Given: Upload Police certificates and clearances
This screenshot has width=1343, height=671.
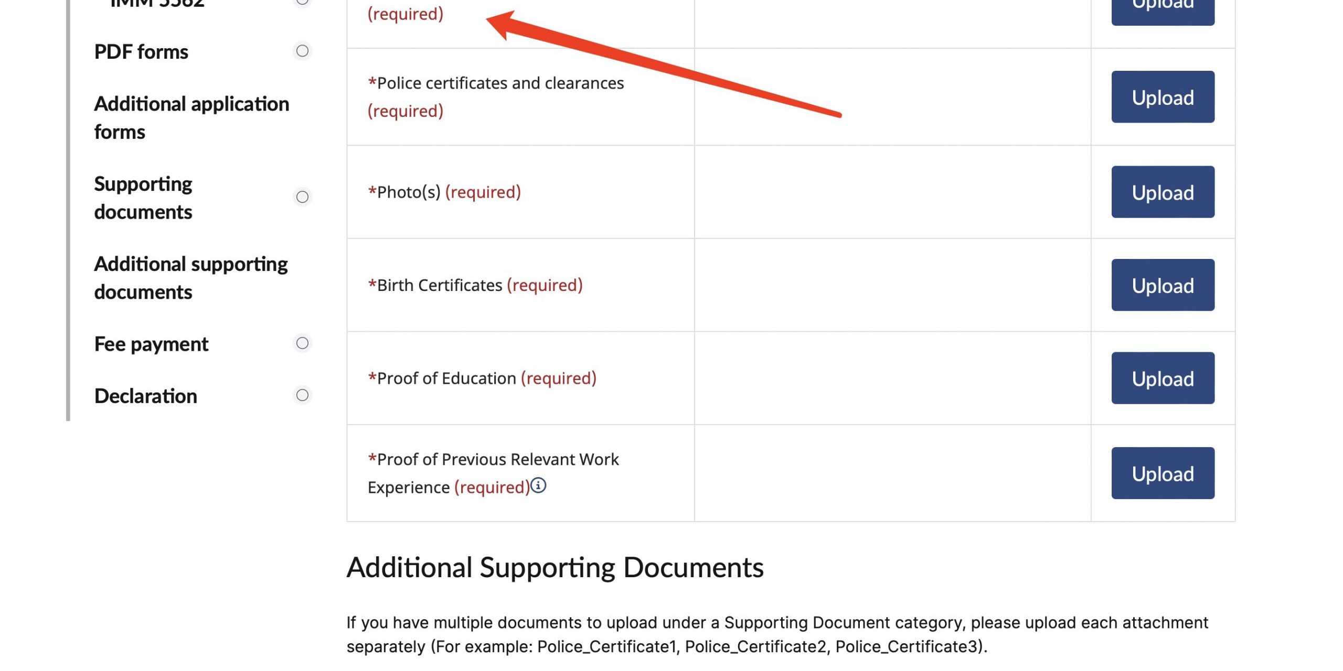Looking at the screenshot, I should (x=1163, y=98).
